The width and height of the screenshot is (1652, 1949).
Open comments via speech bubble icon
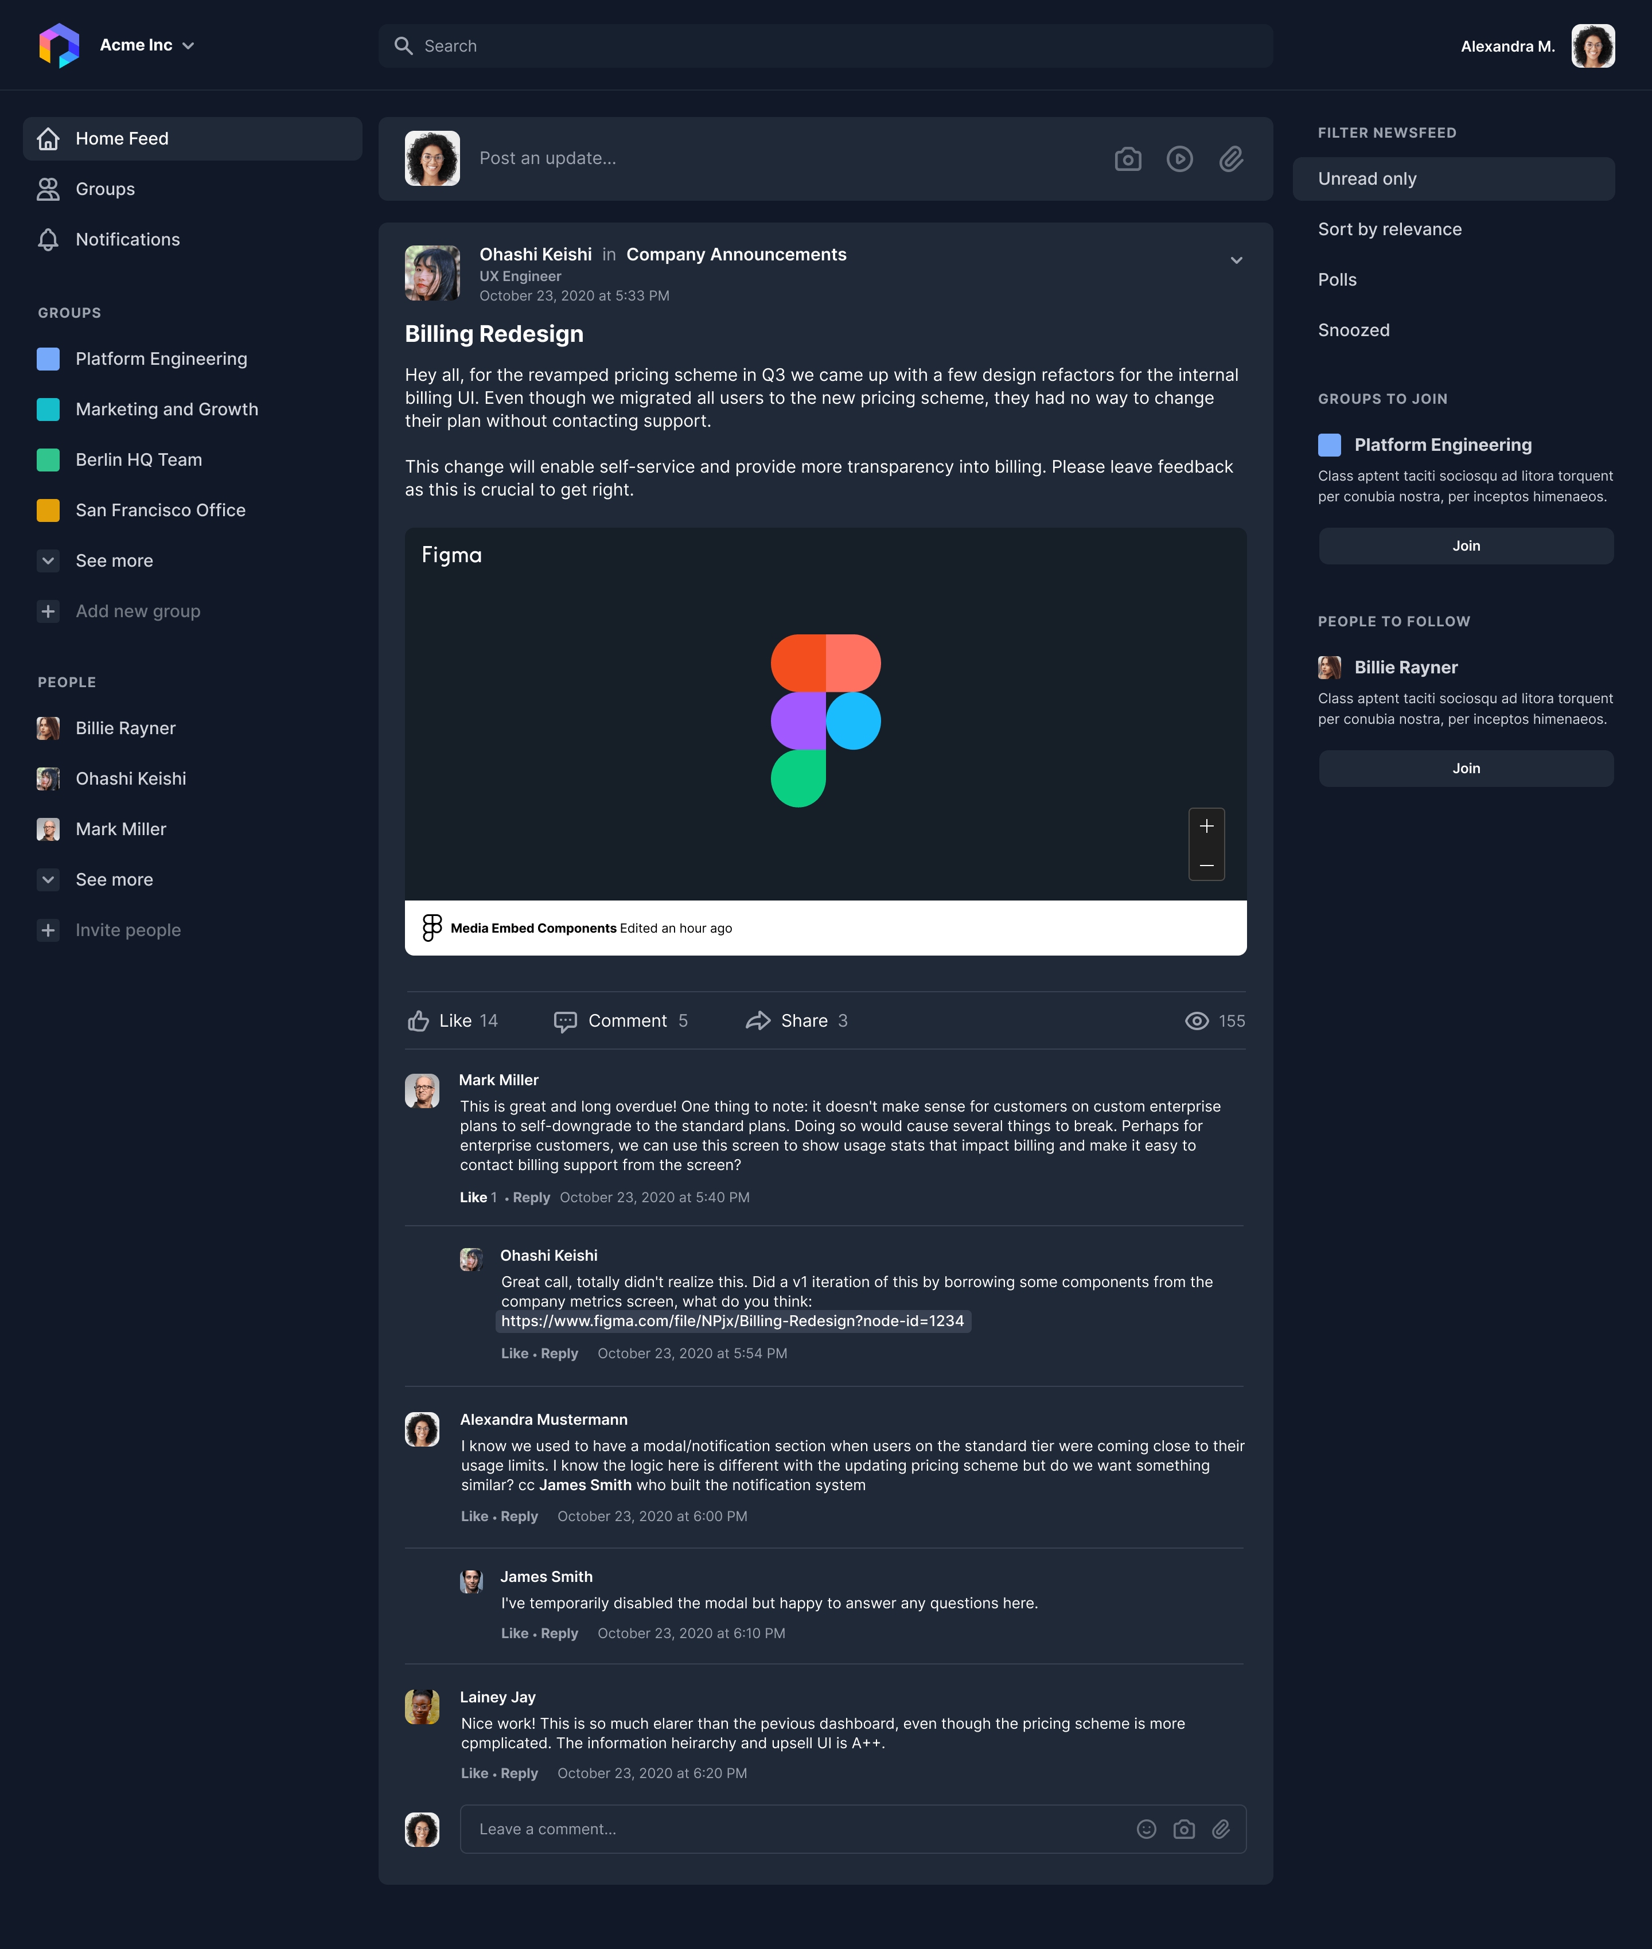pyautogui.click(x=564, y=1022)
